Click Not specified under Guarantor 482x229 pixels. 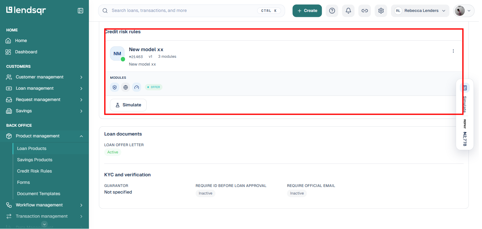(118, 192)
